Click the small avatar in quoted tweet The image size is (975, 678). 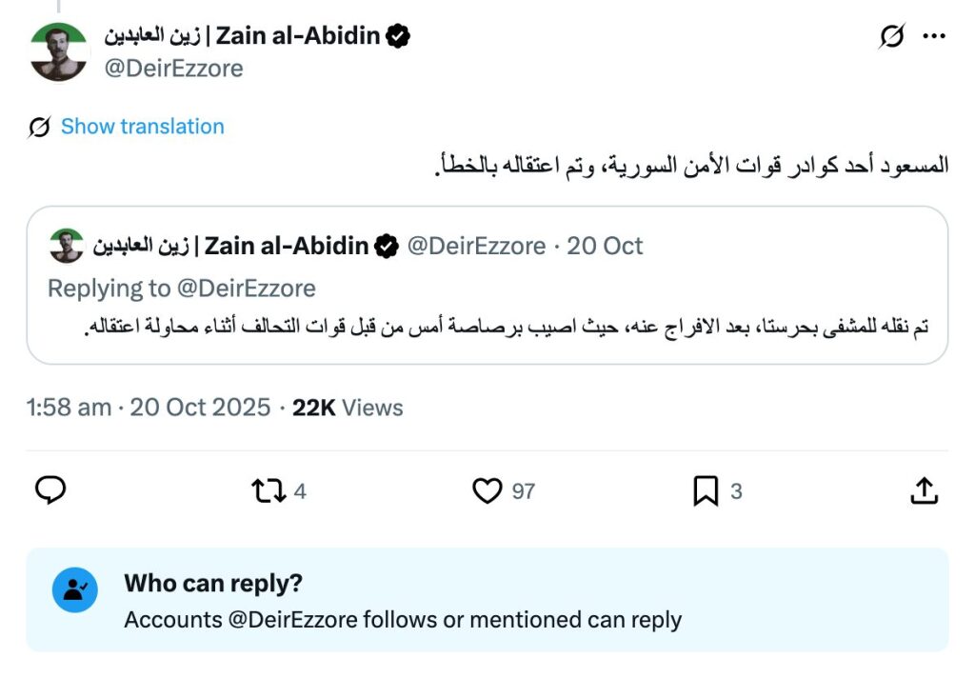[x=66, y=246]
